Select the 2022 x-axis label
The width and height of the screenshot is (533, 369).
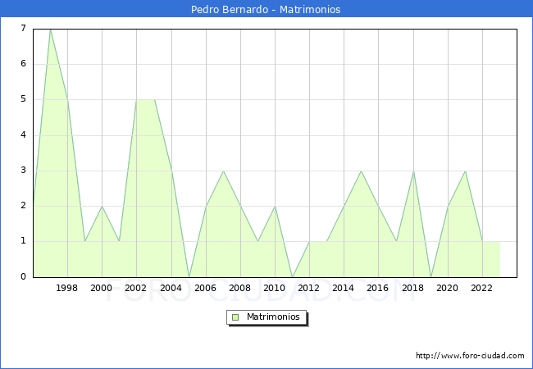click(481, 288)
